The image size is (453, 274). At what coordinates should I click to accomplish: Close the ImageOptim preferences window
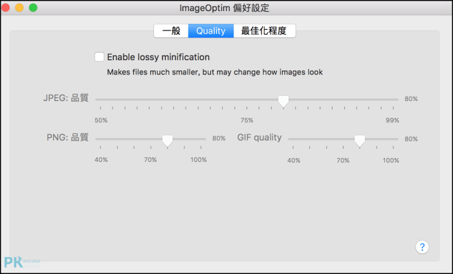tap(5, 8)
